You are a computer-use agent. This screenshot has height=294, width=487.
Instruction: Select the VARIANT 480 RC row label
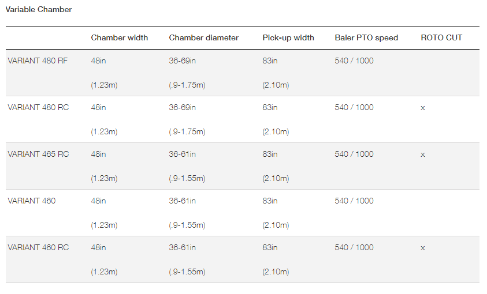tap(38, 107)
